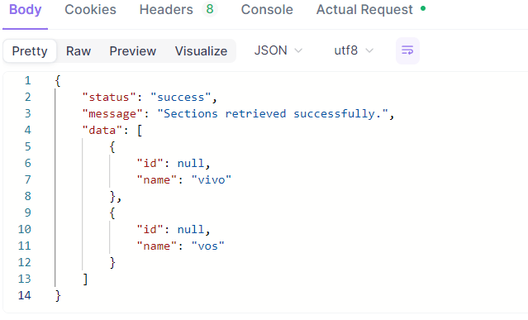Click the "status" key on line 2

(109, 98)
